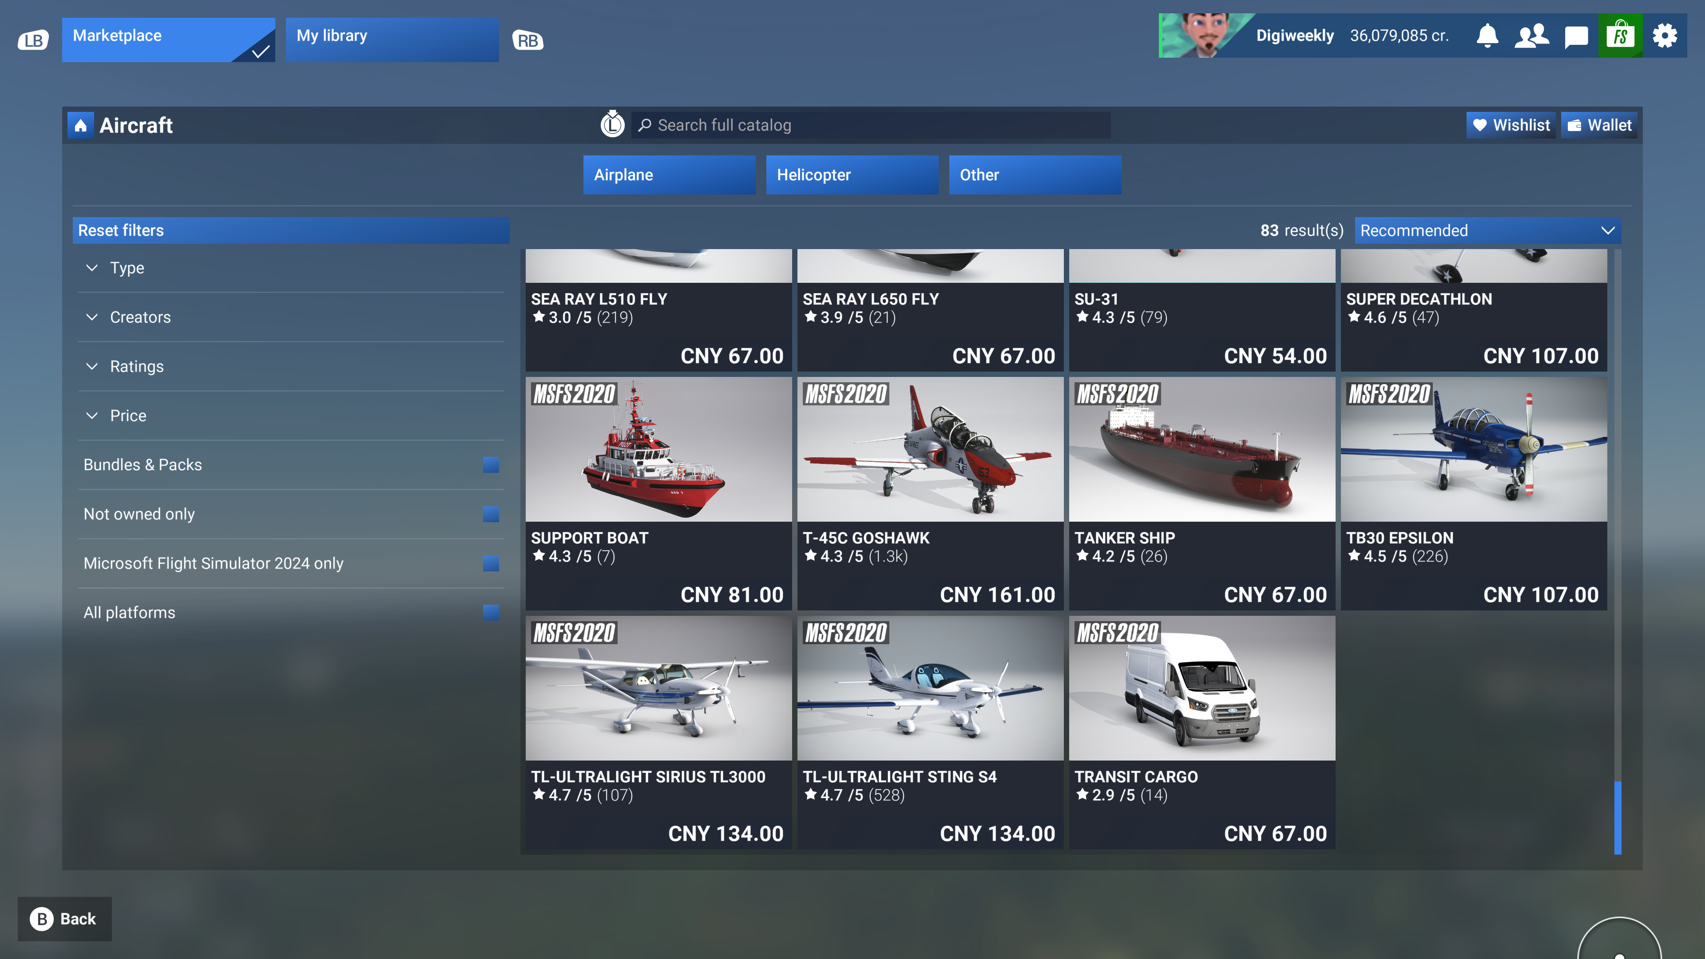Click the B button icon next to Back
This screenshot has height=959, width=1705.
tap(42, 919)
